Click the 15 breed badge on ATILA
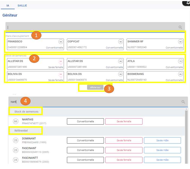Image resolution: width=190 pixels, height=169 pixels. [180, 61]
